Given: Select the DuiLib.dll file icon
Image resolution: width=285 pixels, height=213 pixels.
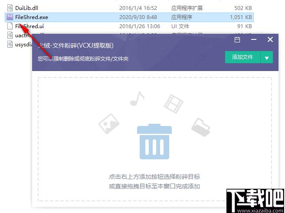Looking at the screenshot, I should (10, 8).
